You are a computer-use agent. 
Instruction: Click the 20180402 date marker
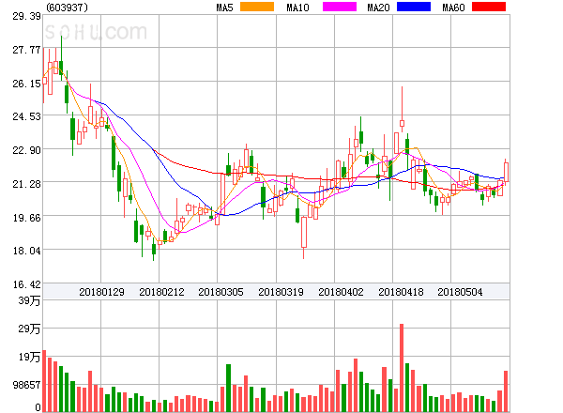[x=341, y=292]
